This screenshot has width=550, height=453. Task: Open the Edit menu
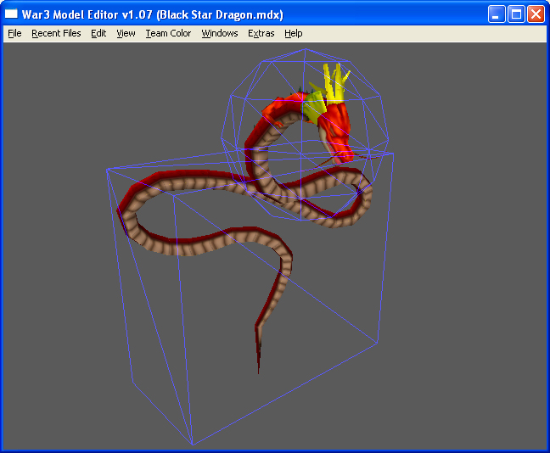(98, 33)
